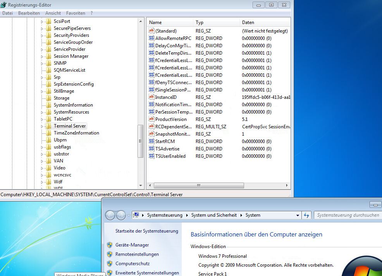Open the Remoteeinstellungen link
The image size is (382, 276).
pos(137,254)
